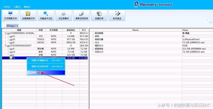Screen dimensions: 213x109
Task: Click the 磁盘 column header
Action: coord(19,30)
